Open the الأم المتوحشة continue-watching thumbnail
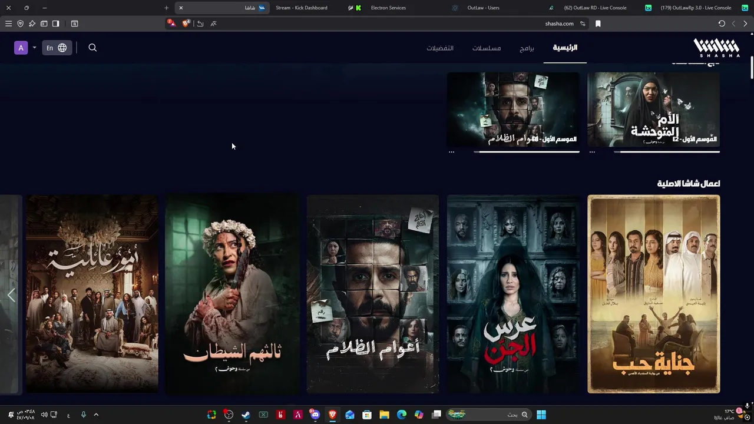The width and height of the screenshot is (754, 424). click(x=653, y=110)
